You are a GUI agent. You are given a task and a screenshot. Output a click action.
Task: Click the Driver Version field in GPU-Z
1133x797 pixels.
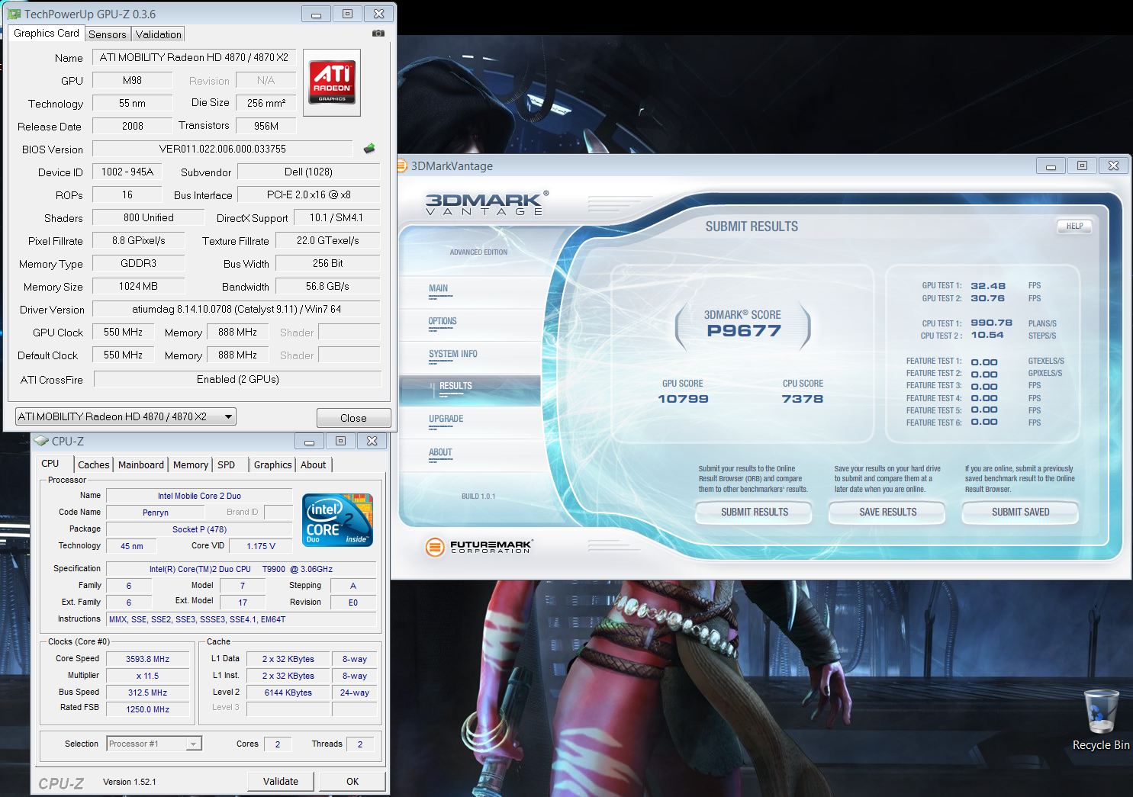point(237,309)
